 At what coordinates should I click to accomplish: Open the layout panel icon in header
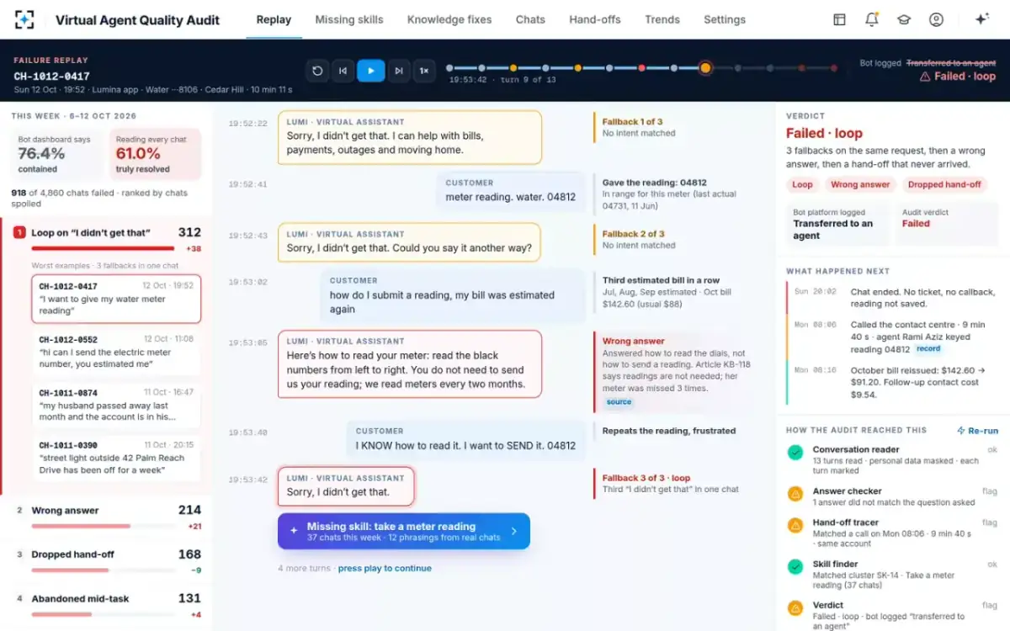[x=839, y=19]
